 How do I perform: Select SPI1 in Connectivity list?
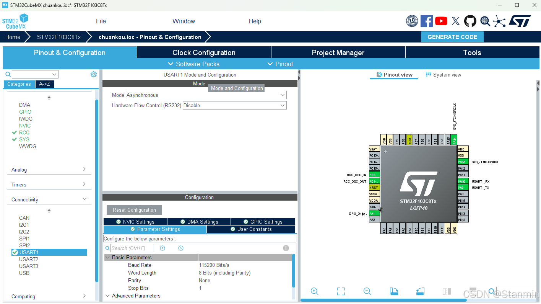coord(24,239)
